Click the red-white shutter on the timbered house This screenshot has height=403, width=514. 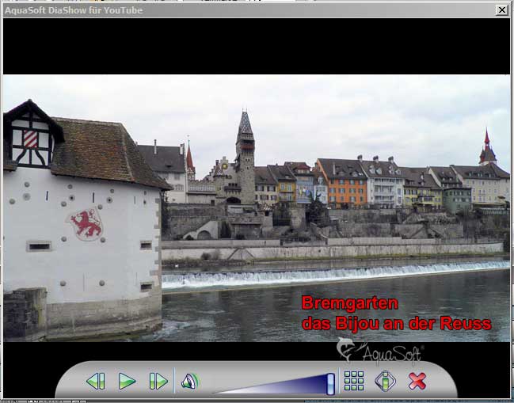[x=30, y=139]
